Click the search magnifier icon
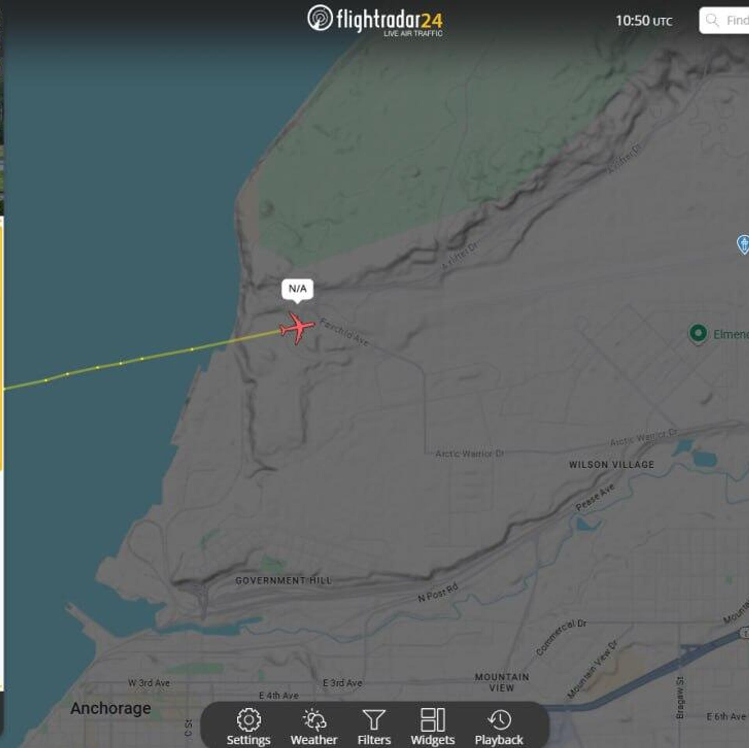Image resolution: width=749 pixels, height=748 pixels. coord(712,20)
